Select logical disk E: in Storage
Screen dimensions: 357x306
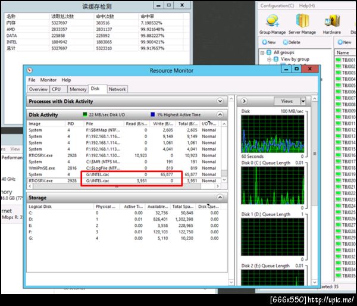click(x=124, y=226)
